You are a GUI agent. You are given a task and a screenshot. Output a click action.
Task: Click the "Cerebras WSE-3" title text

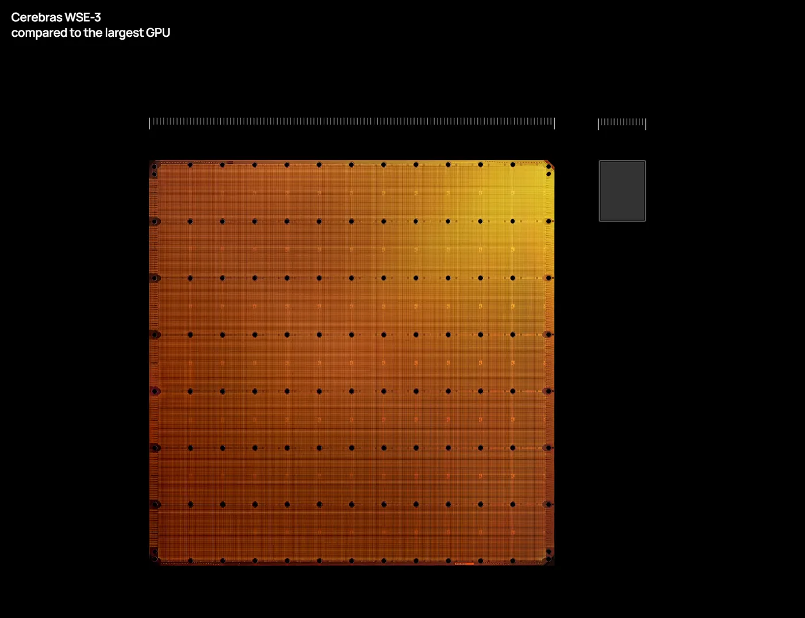click(x=56, y=17)
